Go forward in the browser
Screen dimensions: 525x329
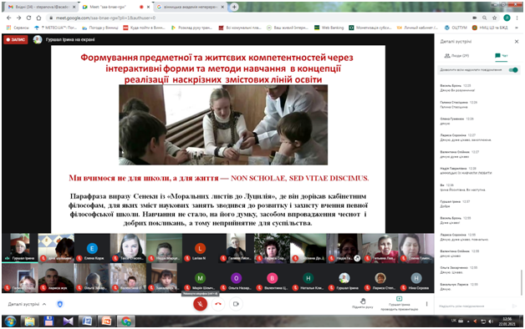tap(18, 18)
